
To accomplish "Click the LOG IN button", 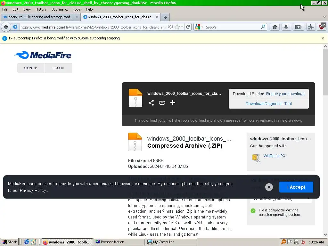I will click(58, 68).
